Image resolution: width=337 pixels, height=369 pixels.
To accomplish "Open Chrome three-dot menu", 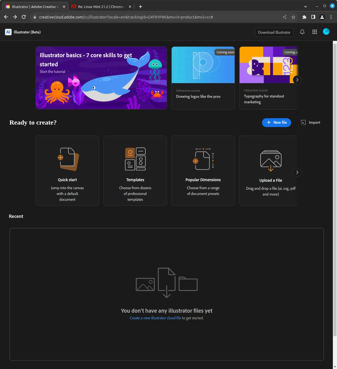I will [x=331, y=17].
